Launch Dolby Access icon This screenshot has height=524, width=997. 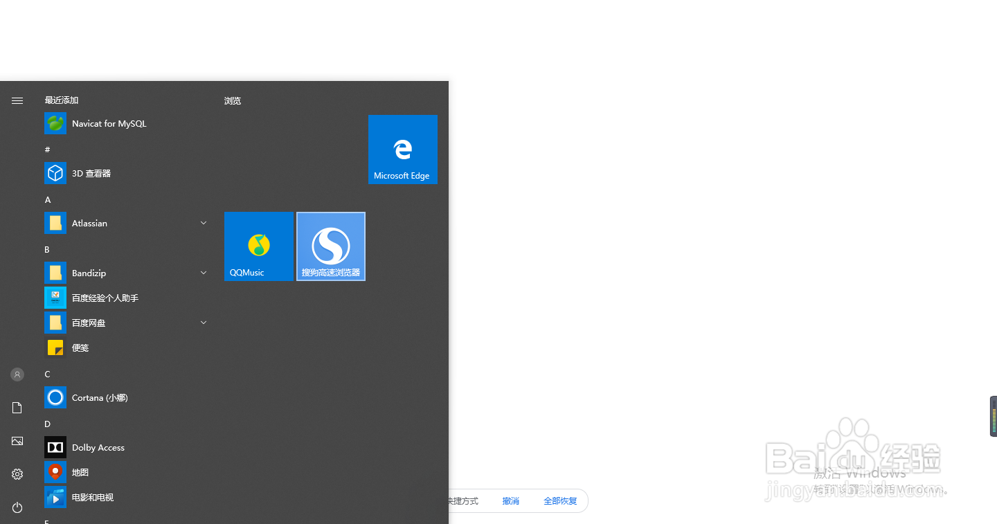click(x=55, y=447)
